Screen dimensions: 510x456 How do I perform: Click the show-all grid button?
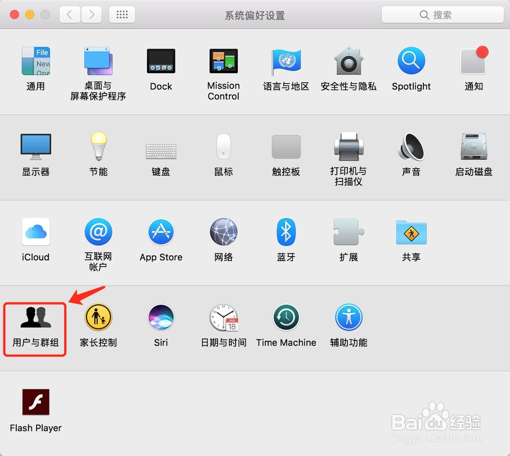pos(122,14)
